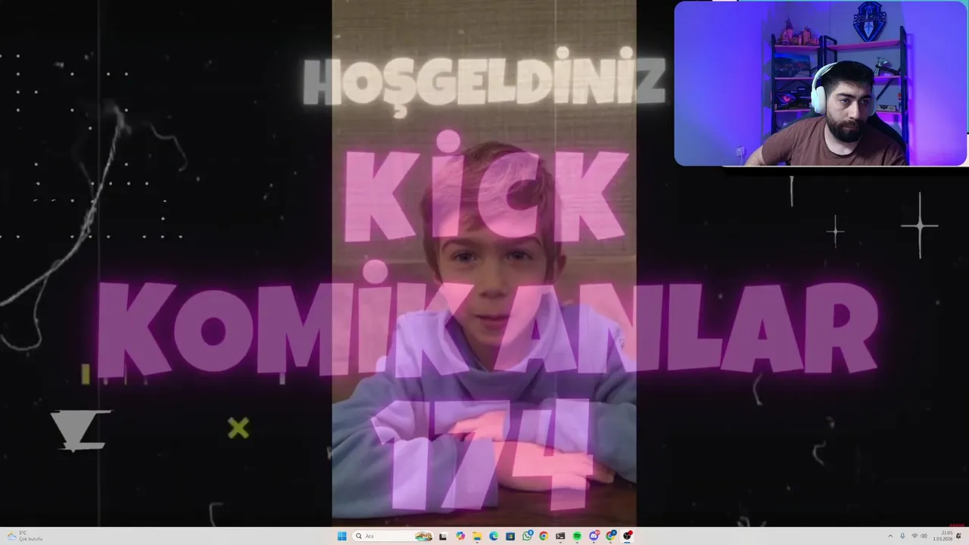Open Microsoft Edge from the taskbar

tap(494, 536)
